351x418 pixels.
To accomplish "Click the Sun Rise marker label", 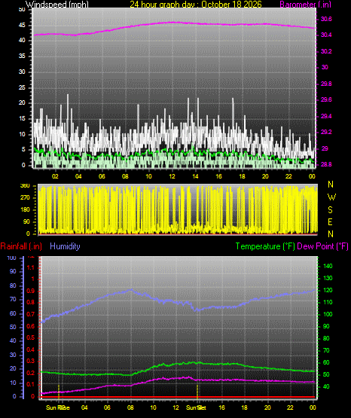I will pos(57,407).
